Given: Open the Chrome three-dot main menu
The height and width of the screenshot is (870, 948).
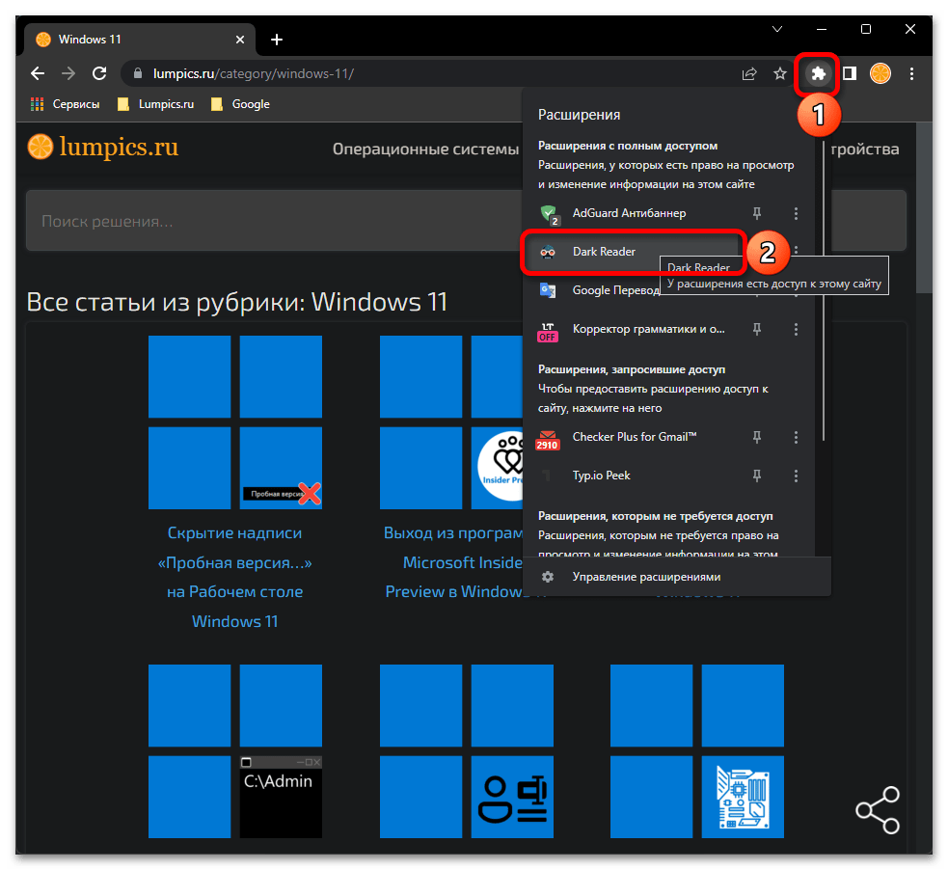Looking at the screenshot, I should pyautogui.click(x=911, y=73).
